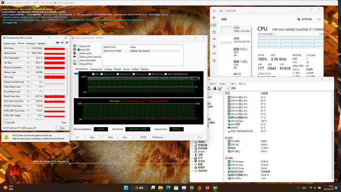Toggle INTEL SSDPEKNU512GZ graph checkbox
The image size is (341, 192).
coord(166,74)
